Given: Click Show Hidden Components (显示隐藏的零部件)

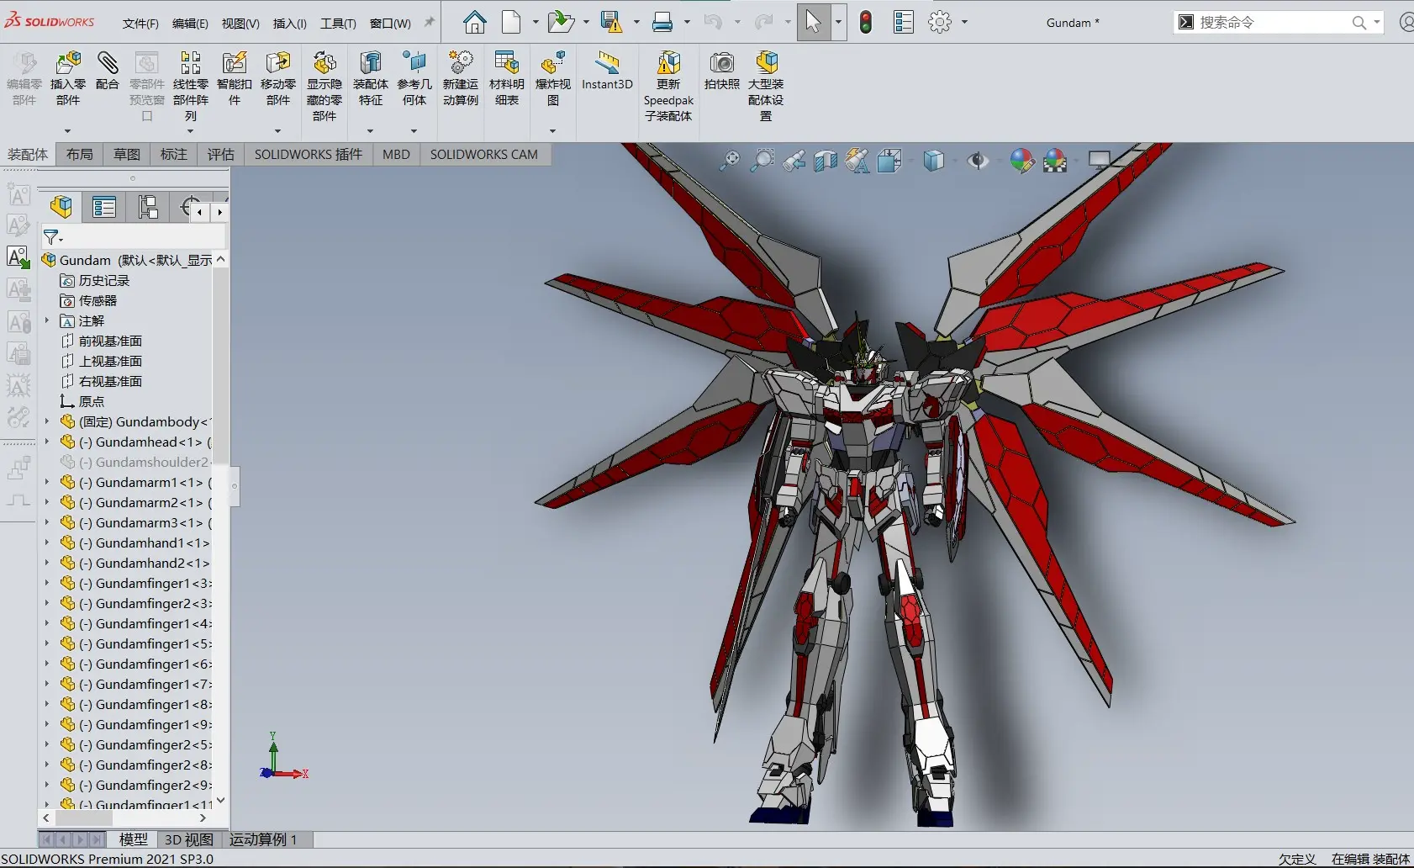Looking at the screenshot, I should click(324, 86).
